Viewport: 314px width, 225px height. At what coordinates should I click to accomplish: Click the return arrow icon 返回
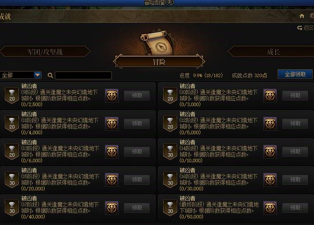(300, 28)
